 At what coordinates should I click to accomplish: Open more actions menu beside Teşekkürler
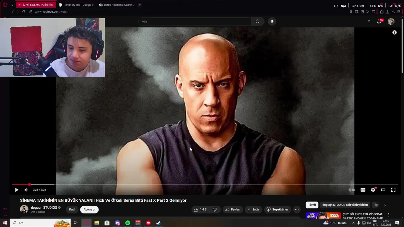(297, 209)
